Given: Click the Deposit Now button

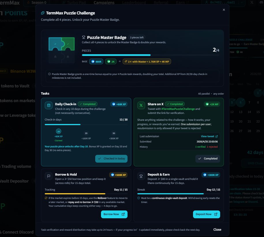Looking at the screenshot, I should coord(206,214).
